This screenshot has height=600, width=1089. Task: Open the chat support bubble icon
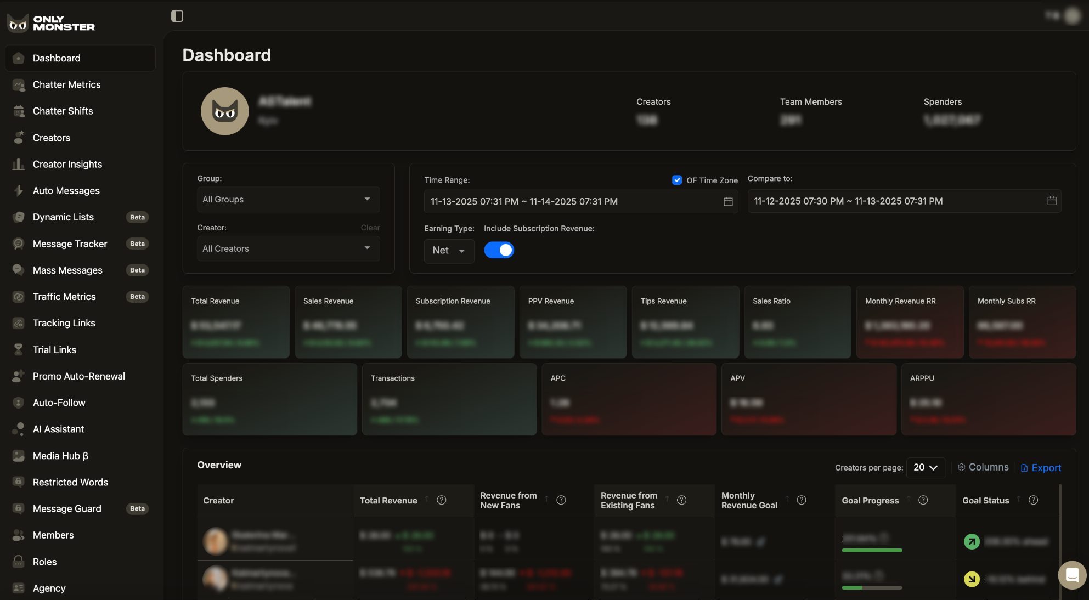tap(1072, 575)
